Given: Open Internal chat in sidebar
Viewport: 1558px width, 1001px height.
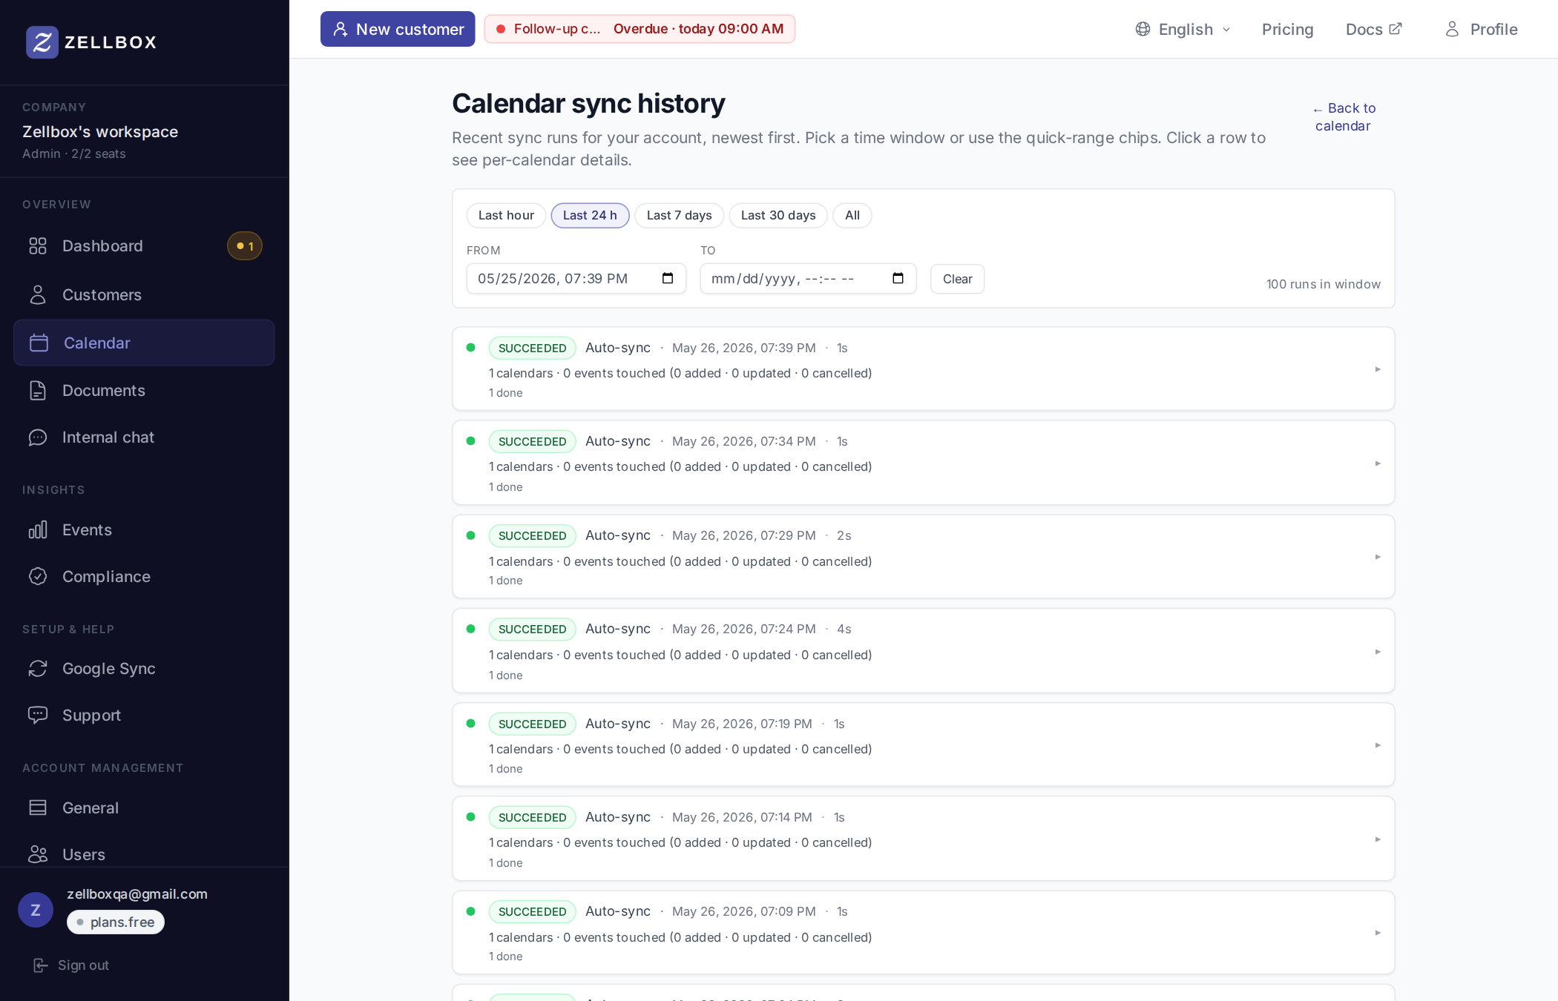Looking at the screenshot, I should (x=144, y=437).
